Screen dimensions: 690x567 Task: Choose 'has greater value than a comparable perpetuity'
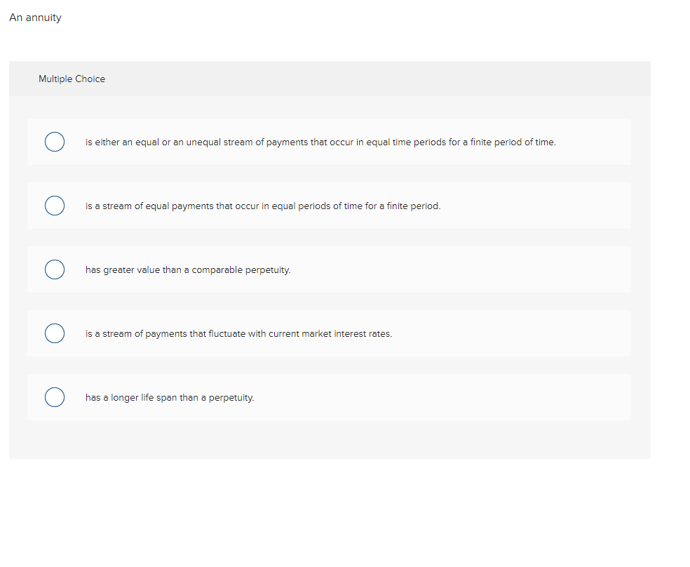click(55, 269)
